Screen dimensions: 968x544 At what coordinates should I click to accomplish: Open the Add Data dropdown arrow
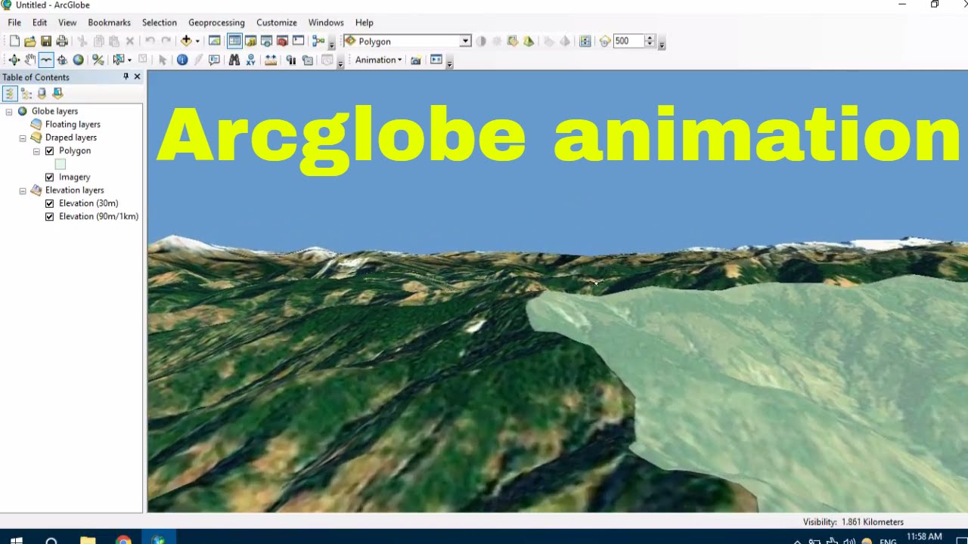pyautogui.click(x=197, y=41)
